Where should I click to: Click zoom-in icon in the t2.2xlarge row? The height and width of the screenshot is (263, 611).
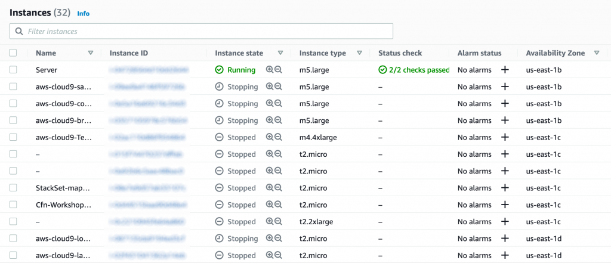click(269, 221)
